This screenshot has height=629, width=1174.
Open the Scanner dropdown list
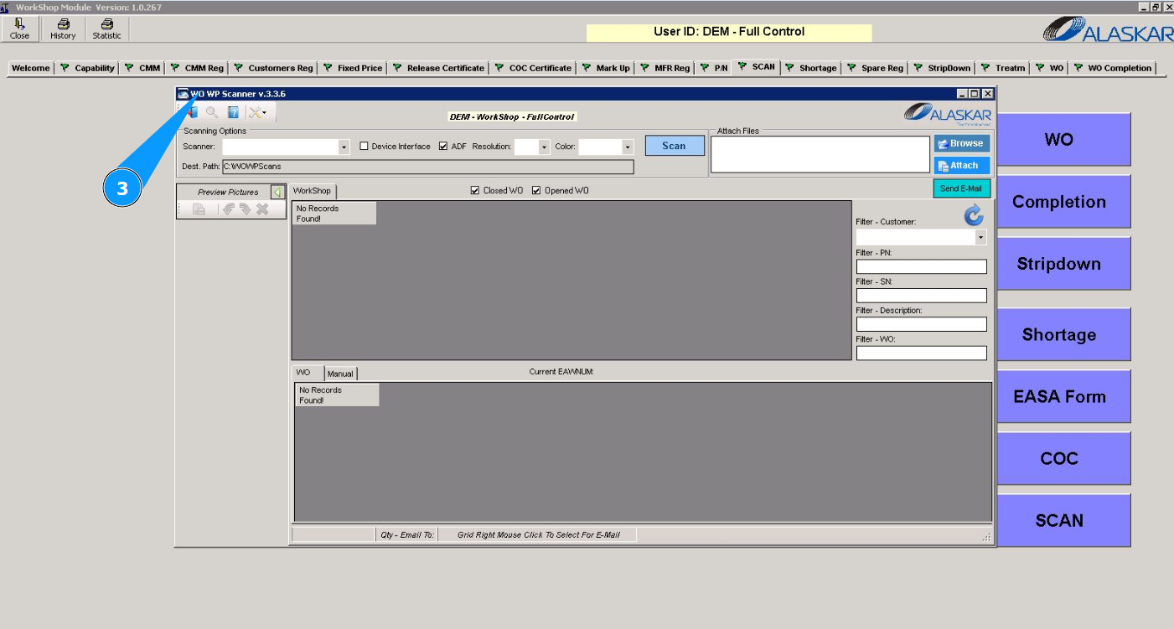pyautogui.click(x=344, y=147)
